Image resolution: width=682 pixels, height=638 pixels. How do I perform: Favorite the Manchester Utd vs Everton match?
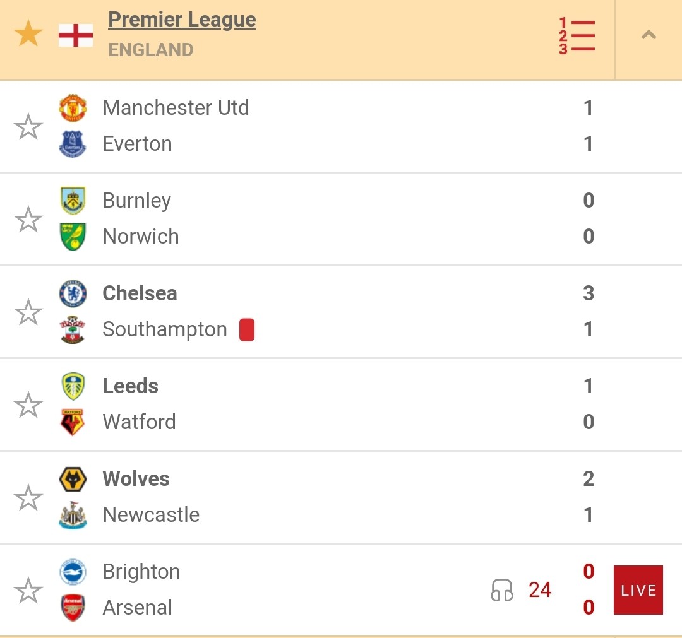(28, 126)
